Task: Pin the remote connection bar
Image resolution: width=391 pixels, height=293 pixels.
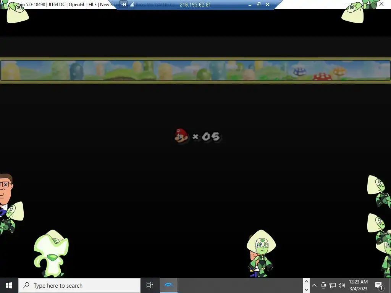Action: 124,5
